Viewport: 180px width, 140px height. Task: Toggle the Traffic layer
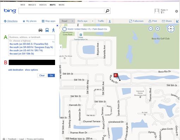point(101,21)
